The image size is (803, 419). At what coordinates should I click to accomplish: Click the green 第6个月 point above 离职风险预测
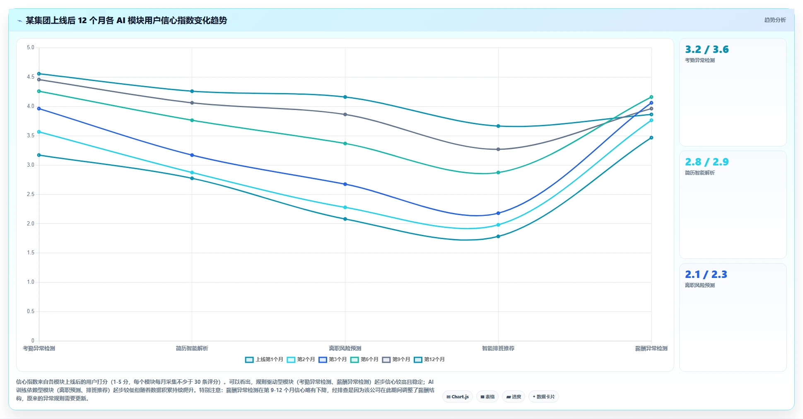[x=345, y=144]
